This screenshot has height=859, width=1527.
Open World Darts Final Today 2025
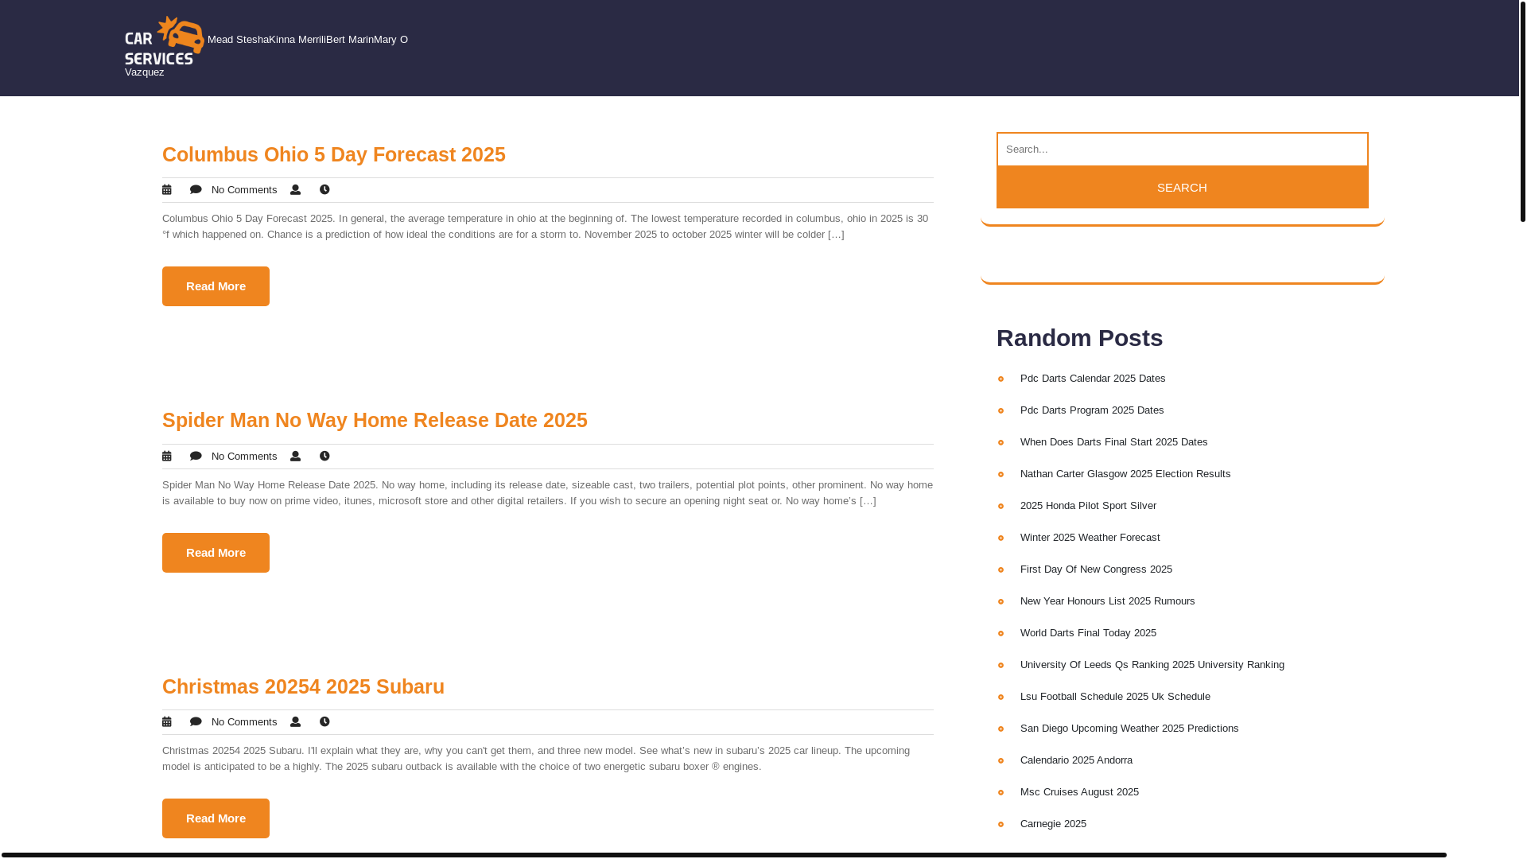coord(1088,633)
